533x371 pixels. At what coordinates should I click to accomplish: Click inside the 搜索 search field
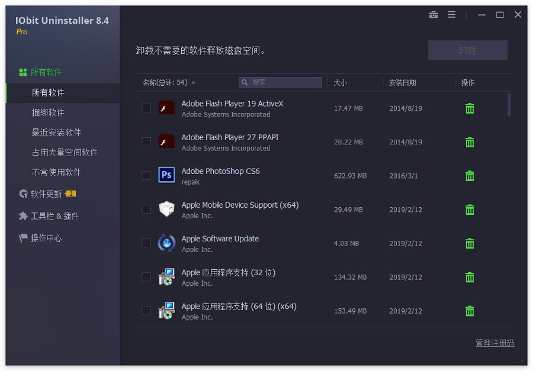281,82
